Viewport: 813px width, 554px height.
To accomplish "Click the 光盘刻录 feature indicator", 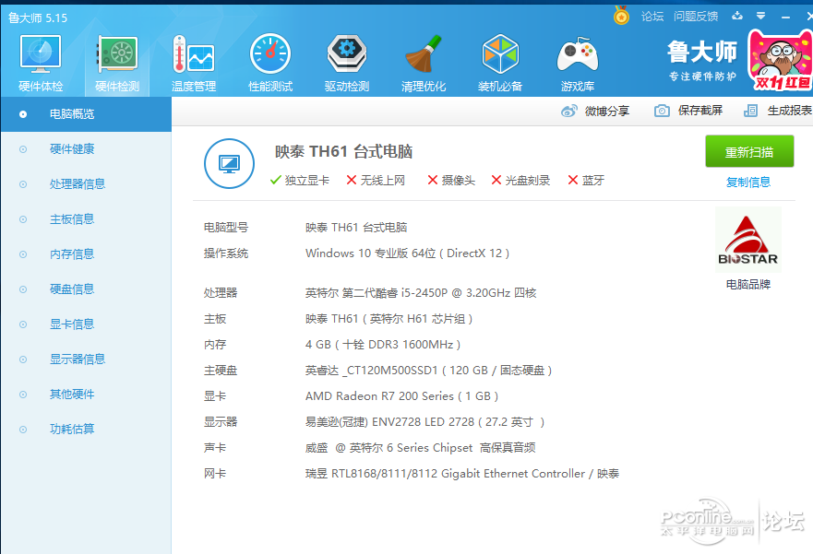I will click(520, 180).
